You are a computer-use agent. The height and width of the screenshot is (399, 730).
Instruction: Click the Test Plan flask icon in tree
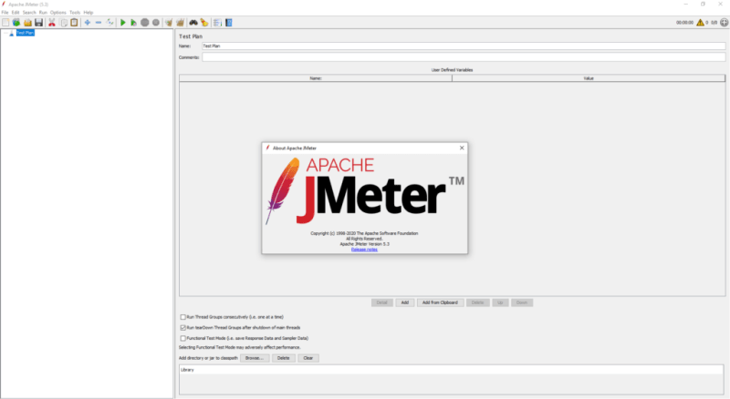coord(12,33)
